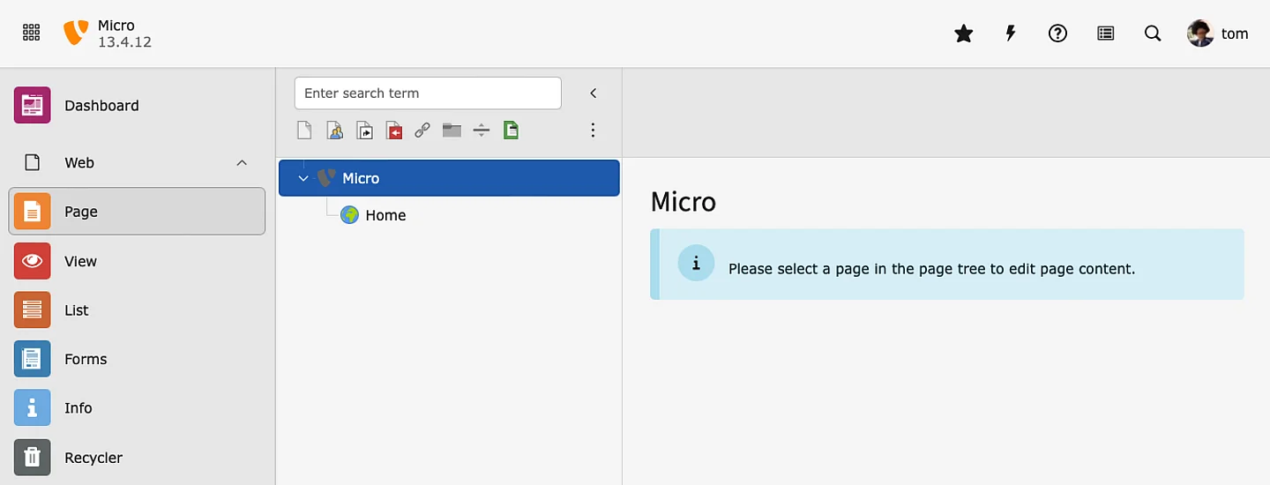The image size is (1270, 485).
Task: Select the shortcut page type icon
Action: pos(364,131)
